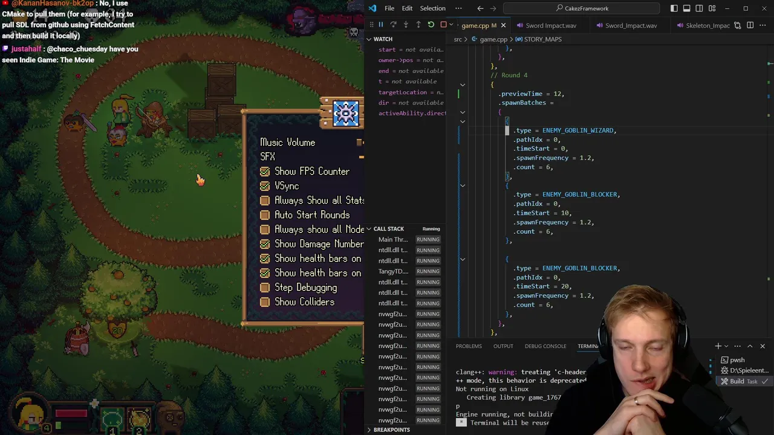Image resolution: width=774 pixels, height=435 pixels.
Task: Open the overflow menu after Selection
Action: coord(458,8)
